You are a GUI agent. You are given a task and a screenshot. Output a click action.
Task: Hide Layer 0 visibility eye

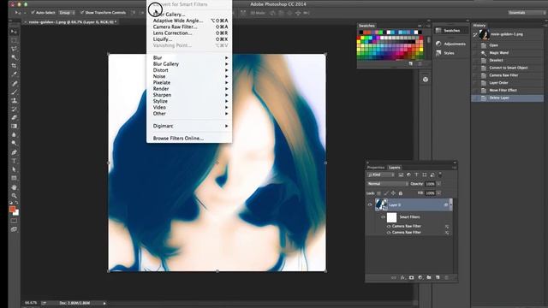[x=370, y=205]
